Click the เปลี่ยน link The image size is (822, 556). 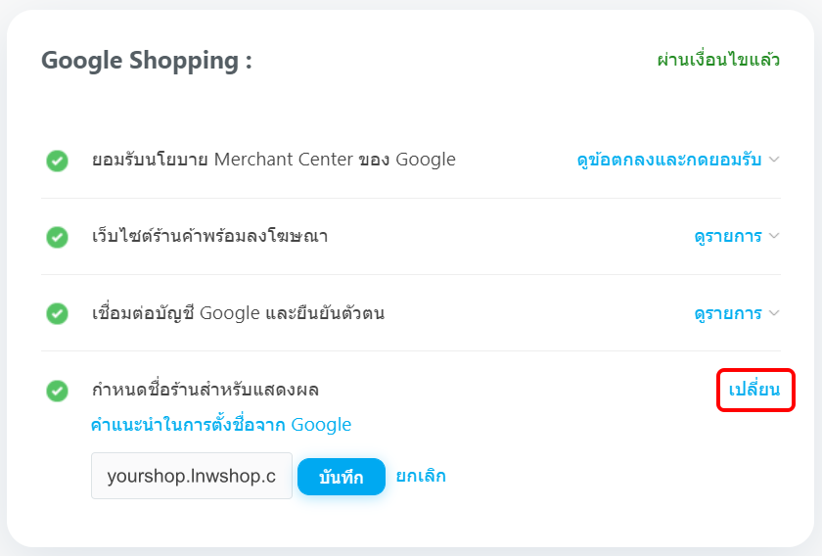[754, 390]
